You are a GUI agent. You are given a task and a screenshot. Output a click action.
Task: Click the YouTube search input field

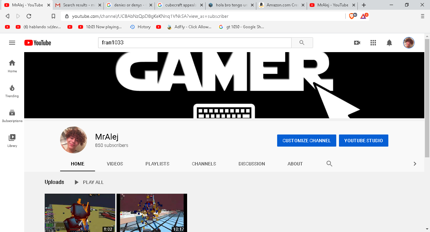click(x=195, y=43)
